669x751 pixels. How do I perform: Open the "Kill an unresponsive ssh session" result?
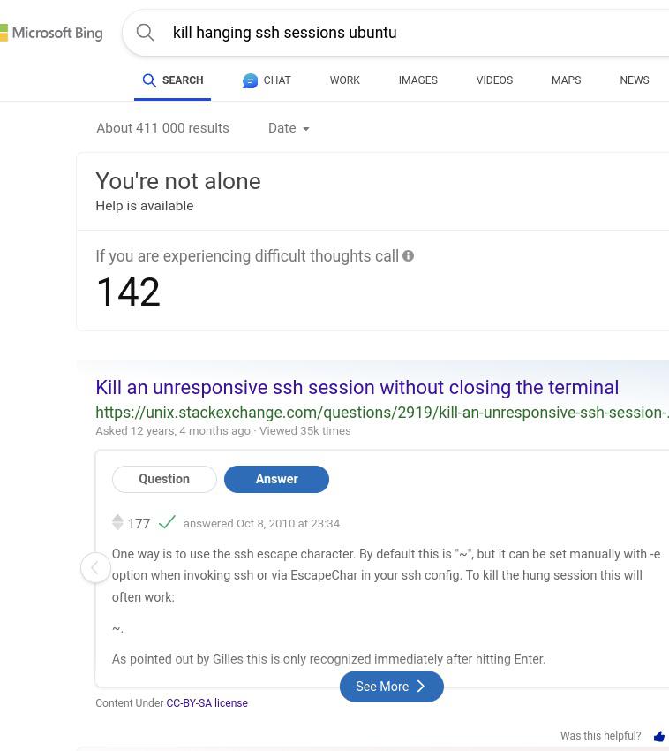click(357, 388)
